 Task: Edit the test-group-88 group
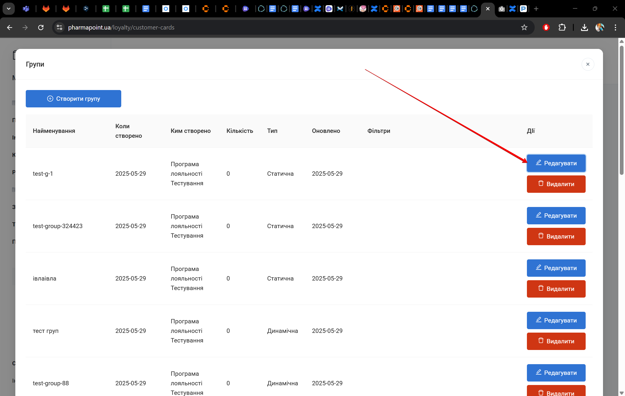(x=556, y=373)
